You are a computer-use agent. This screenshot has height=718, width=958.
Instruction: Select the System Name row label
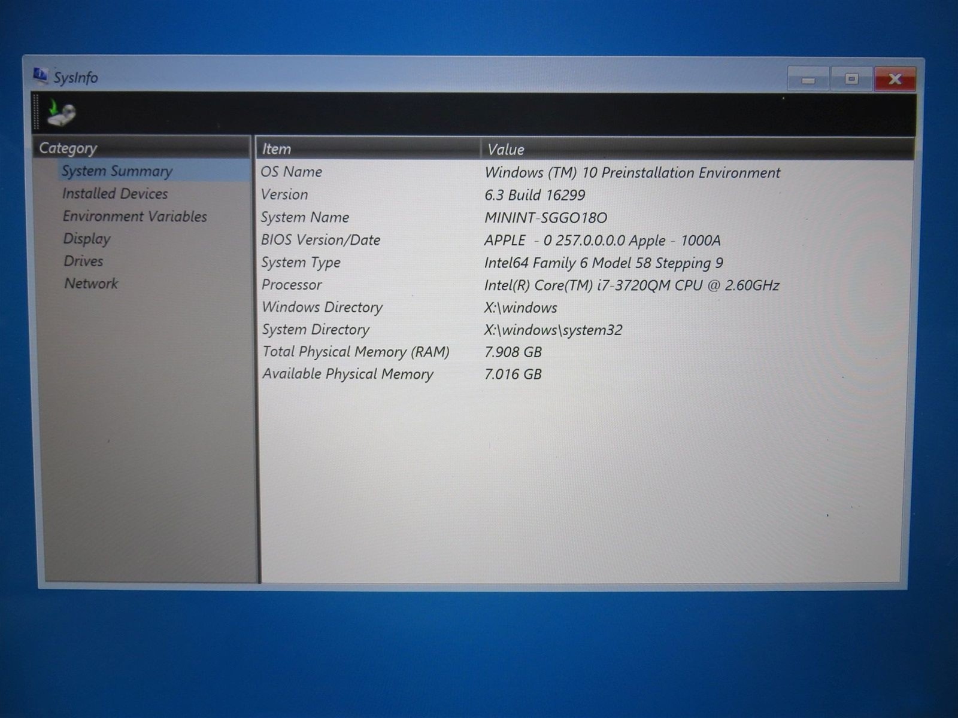pyautogui.click(x=305, y=217)
